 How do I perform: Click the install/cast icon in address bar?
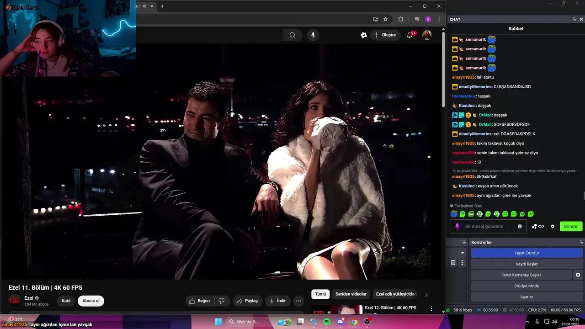click(375, 19)
